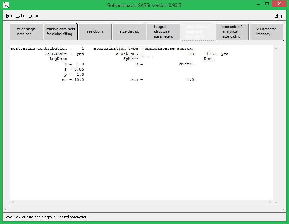
Task: Open the size distrib. tab
Action: pyautogui.click(x=129, y=31)
